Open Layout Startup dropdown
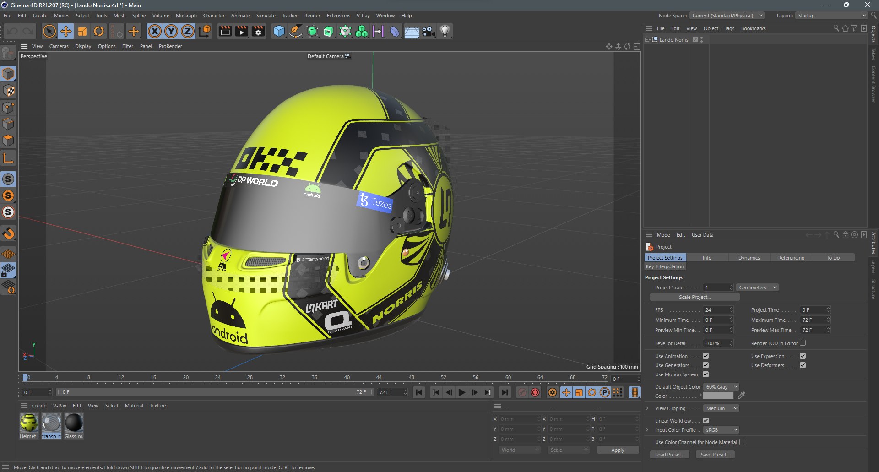 tap(831, 16)
